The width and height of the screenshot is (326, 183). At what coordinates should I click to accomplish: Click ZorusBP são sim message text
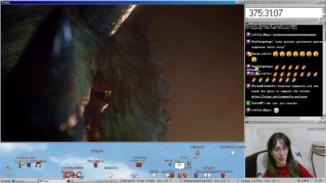[x=281, y=103]
